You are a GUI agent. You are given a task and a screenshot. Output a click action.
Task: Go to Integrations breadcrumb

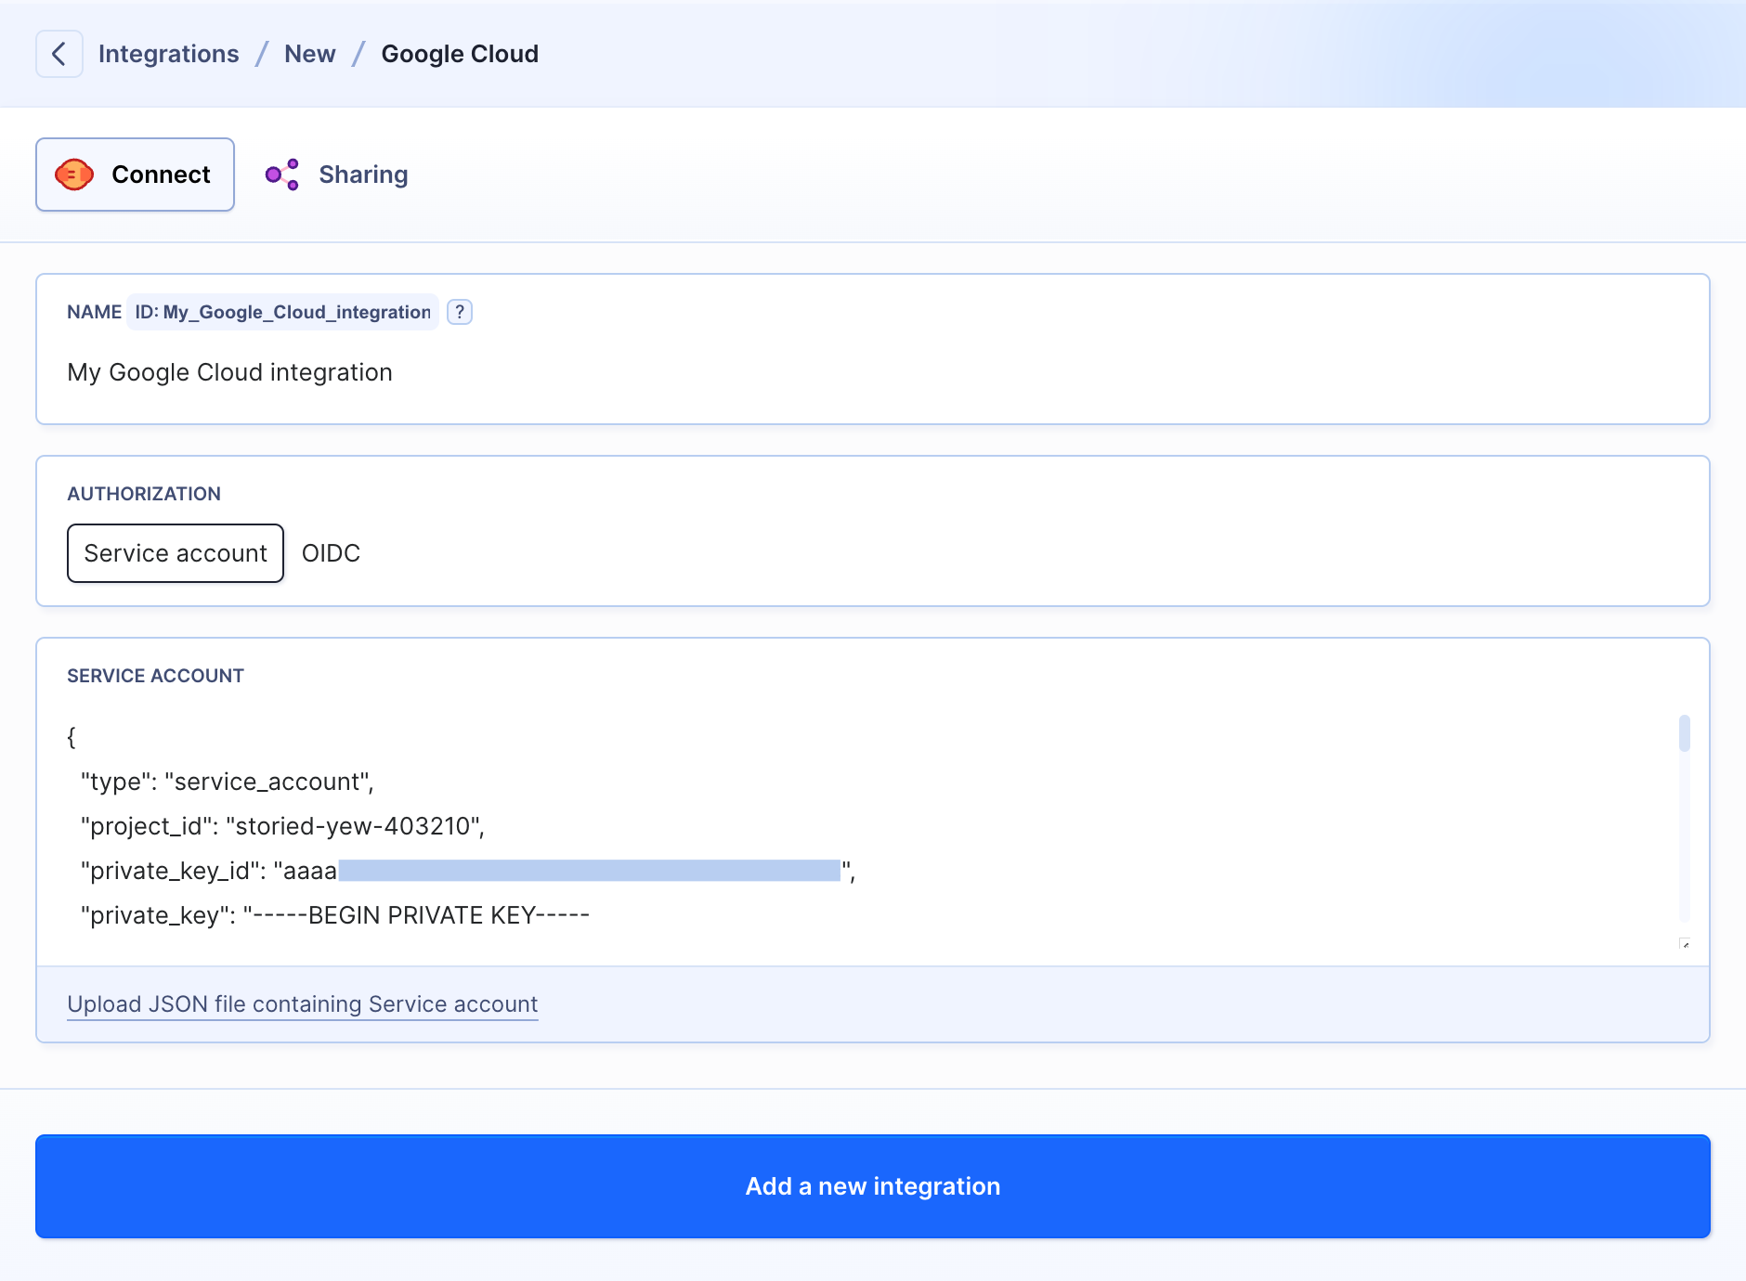[x=169, y=54]
